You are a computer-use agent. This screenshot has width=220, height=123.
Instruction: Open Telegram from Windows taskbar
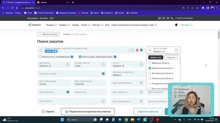[x=120, y=120]
